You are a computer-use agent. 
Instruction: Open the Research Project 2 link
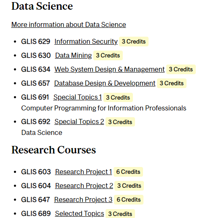84,186
